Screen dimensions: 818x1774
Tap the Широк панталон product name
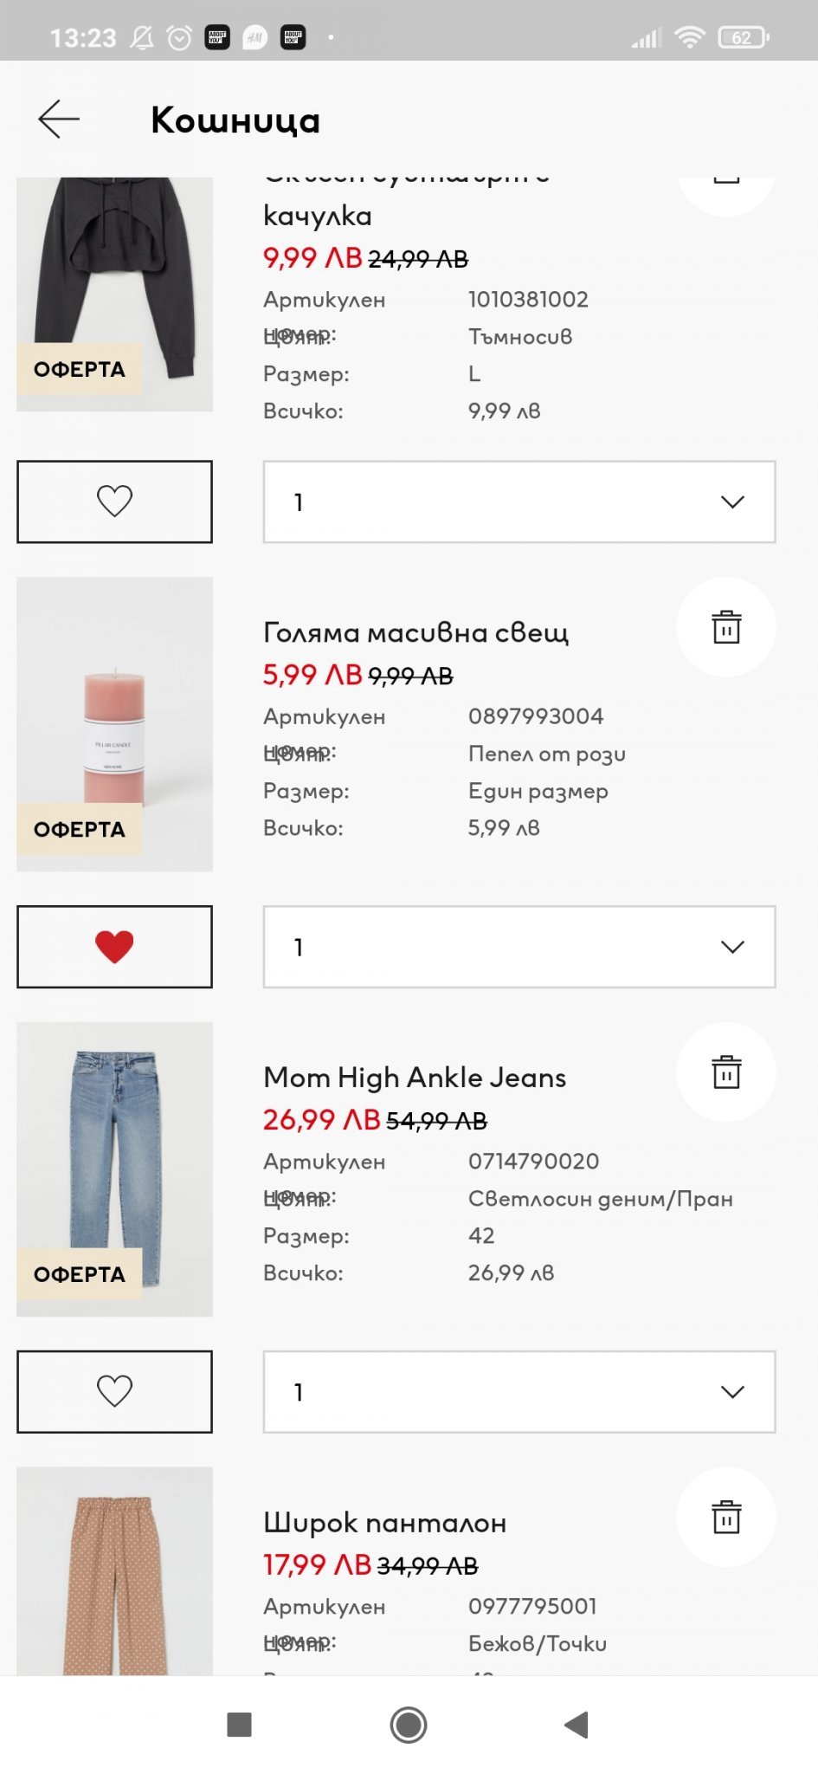384,1523
